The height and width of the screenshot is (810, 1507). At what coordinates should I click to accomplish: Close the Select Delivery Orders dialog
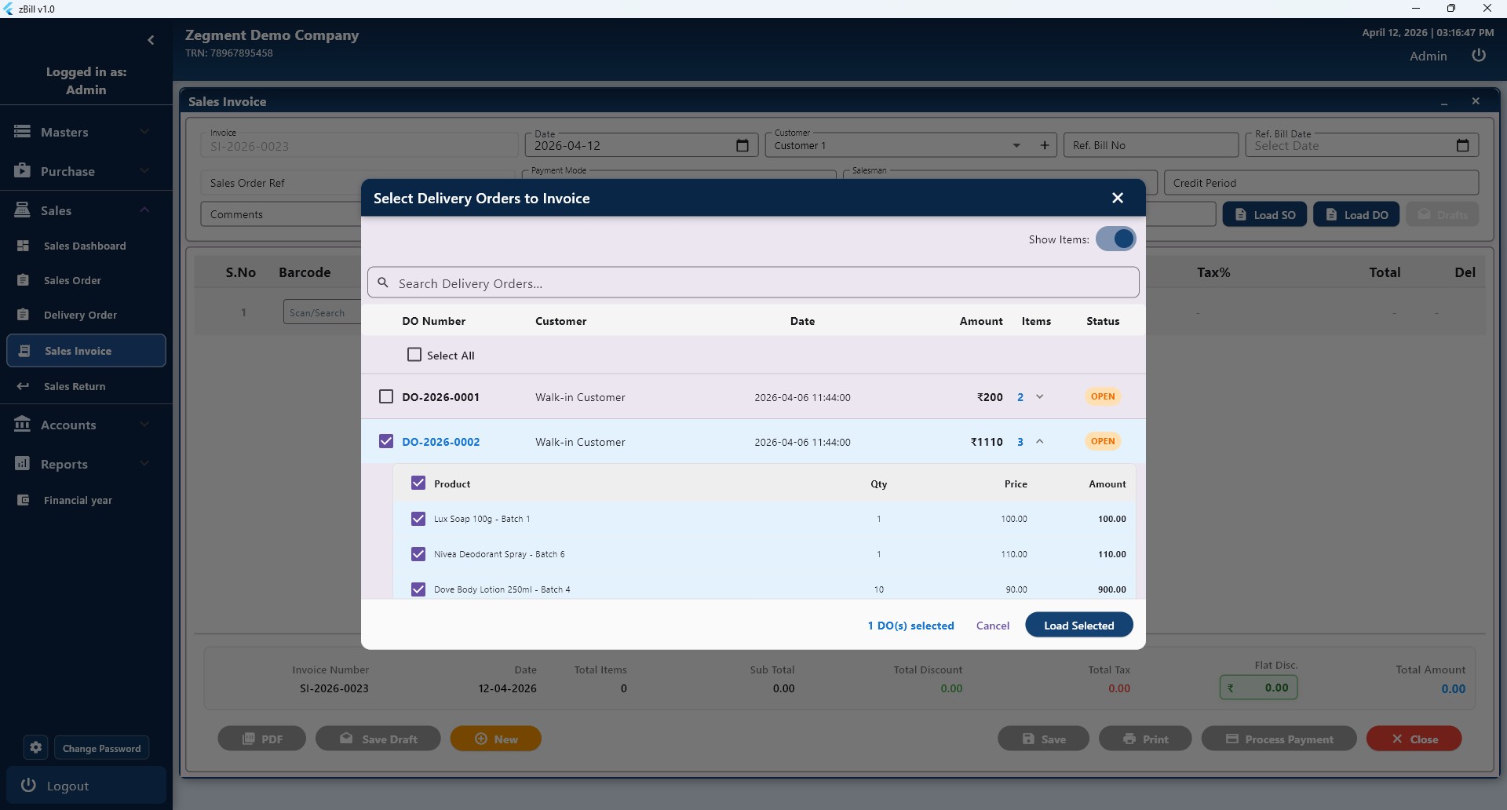click(1118, 198)
